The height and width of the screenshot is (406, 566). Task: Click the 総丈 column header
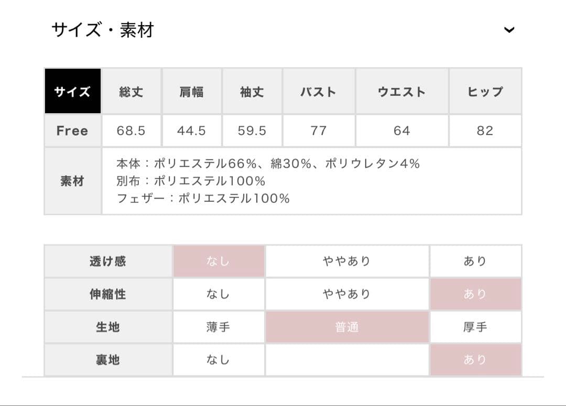click(131, 92)
